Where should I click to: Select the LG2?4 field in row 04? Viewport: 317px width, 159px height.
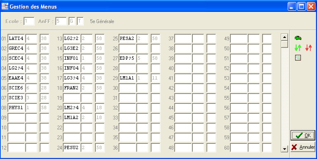[16, 68]
